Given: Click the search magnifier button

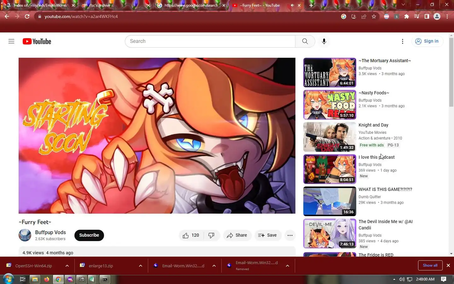Looking at the screenshot, I should click(305, 41).
